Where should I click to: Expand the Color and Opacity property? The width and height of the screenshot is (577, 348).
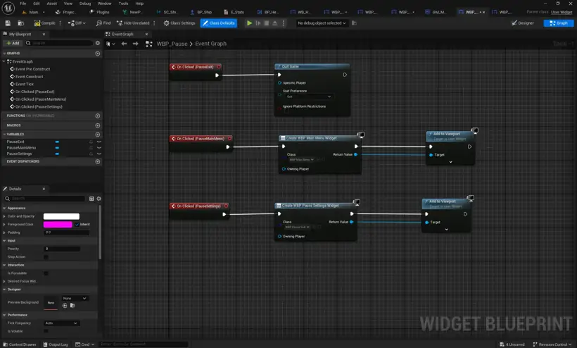4,216
